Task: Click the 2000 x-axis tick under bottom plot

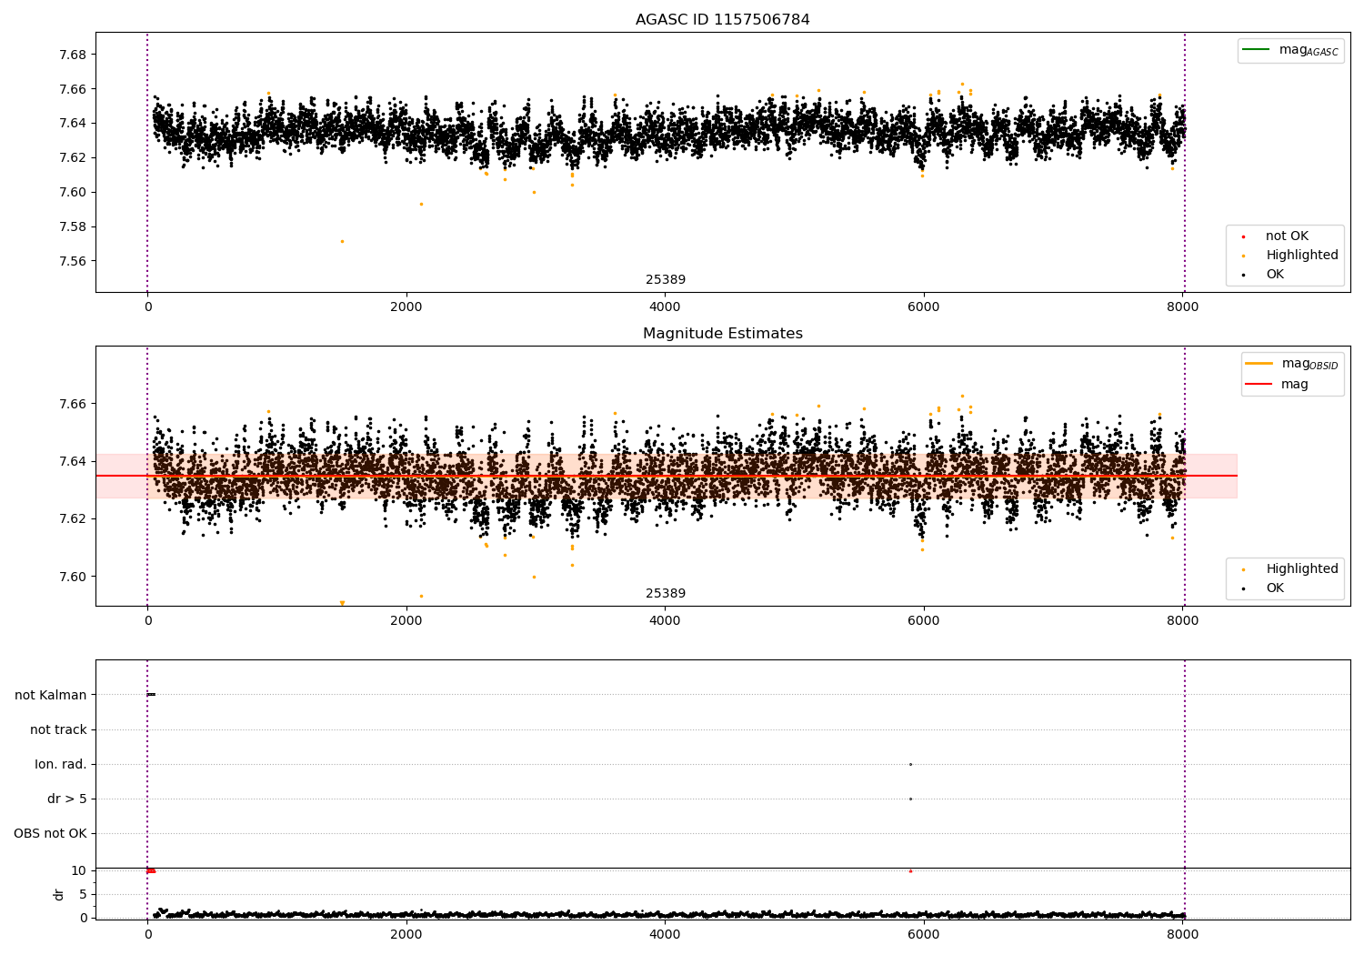Action: pos(406,933)
